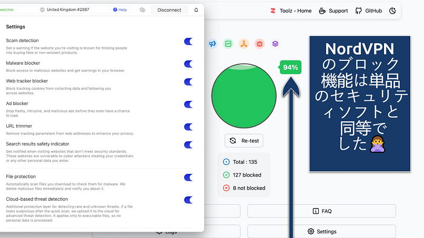Turn off Web tracker blocker
The image size is (424, 238).
[x=188, y=82]
